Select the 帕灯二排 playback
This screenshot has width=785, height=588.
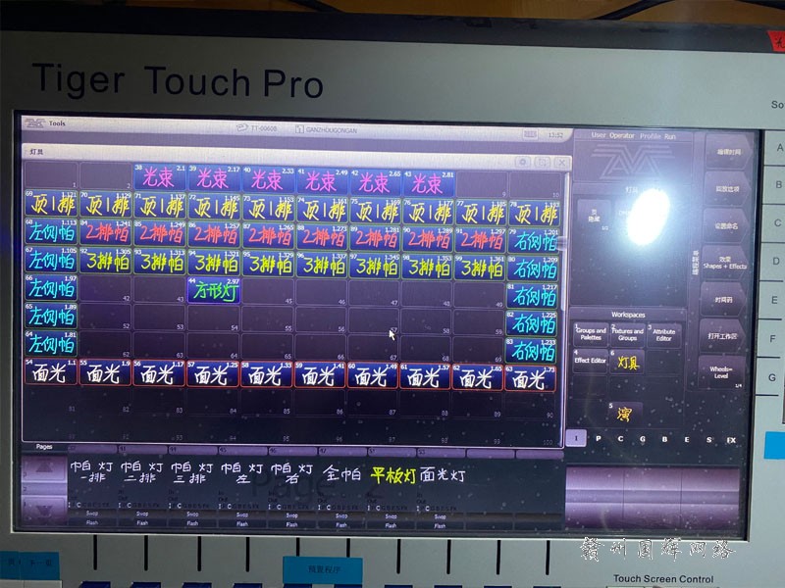click(142, 472)
